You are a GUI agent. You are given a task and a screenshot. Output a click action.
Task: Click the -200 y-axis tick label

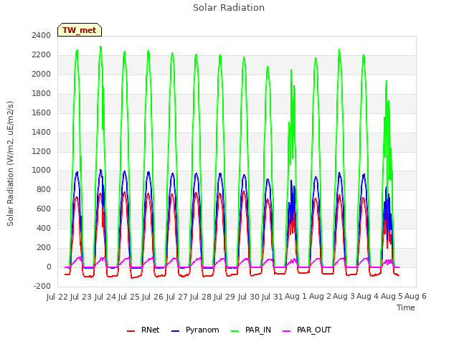coord(42,286)
